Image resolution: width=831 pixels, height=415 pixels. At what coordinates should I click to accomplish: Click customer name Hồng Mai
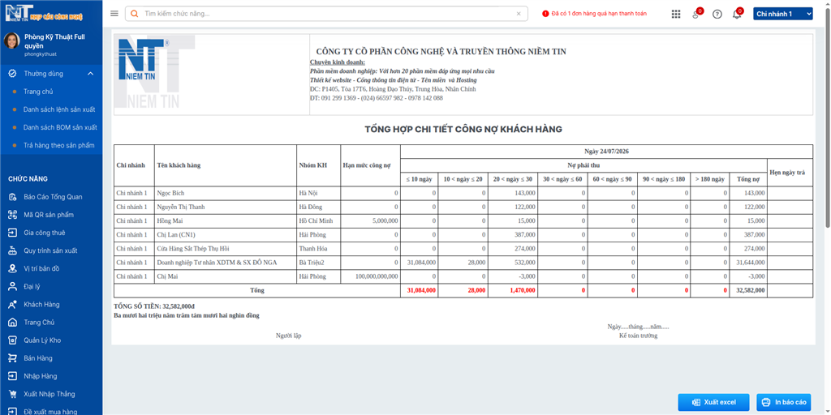coord(170,220)
